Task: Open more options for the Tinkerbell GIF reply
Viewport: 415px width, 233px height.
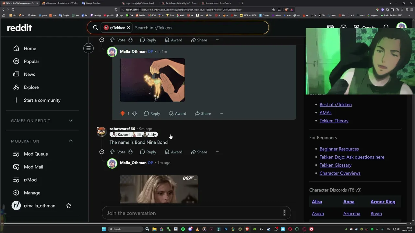Action: (221, 113)
